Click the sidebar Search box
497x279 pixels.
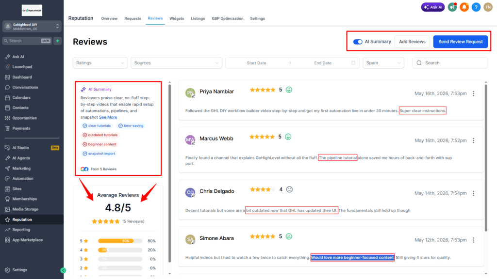coord(27,41)
